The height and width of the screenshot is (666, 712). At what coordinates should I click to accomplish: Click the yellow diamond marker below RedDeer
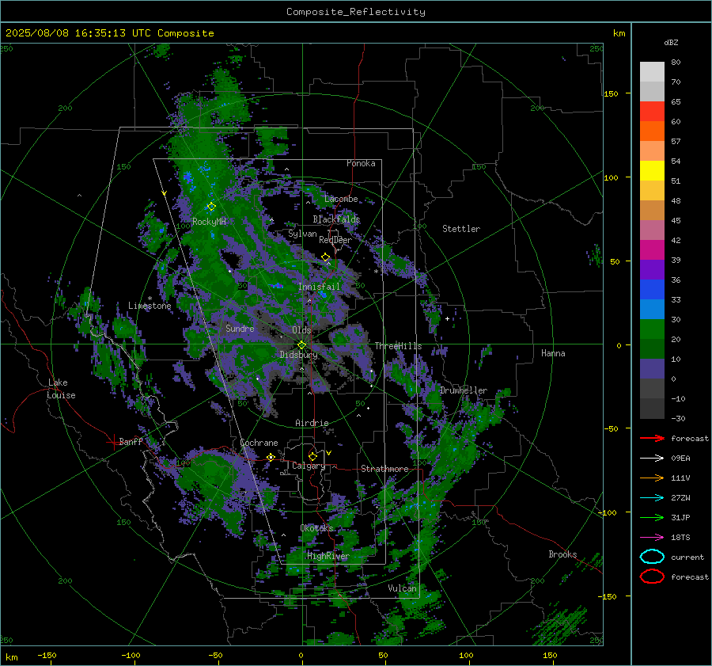pos(326,257)
